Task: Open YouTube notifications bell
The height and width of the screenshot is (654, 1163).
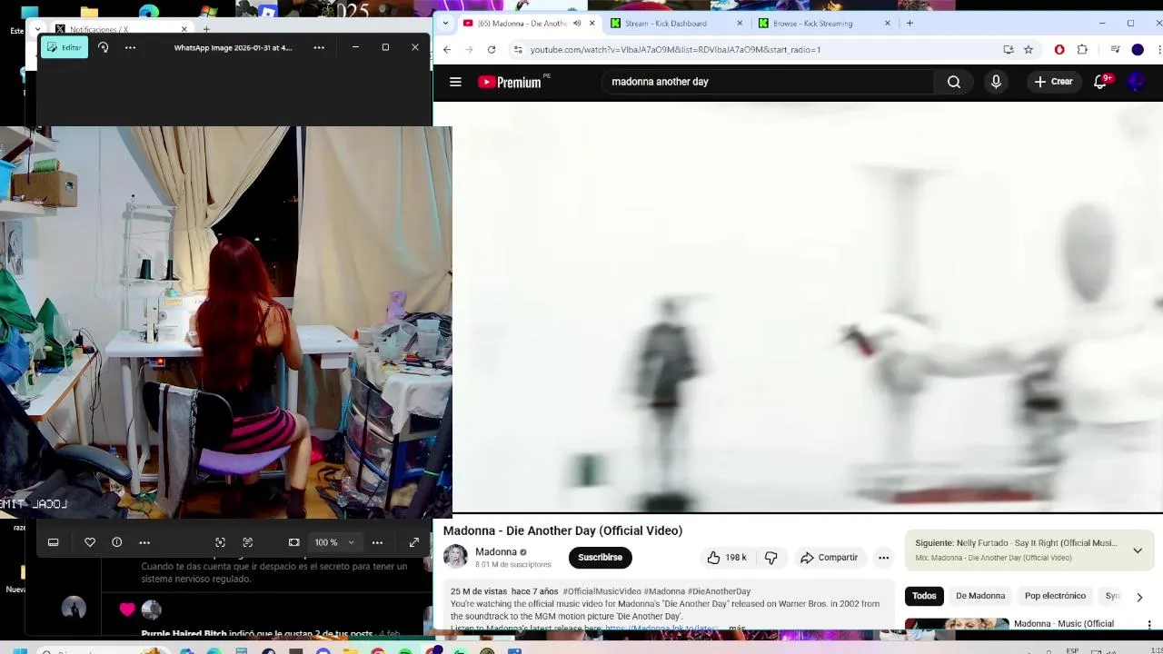Action: coord(1101,82)
